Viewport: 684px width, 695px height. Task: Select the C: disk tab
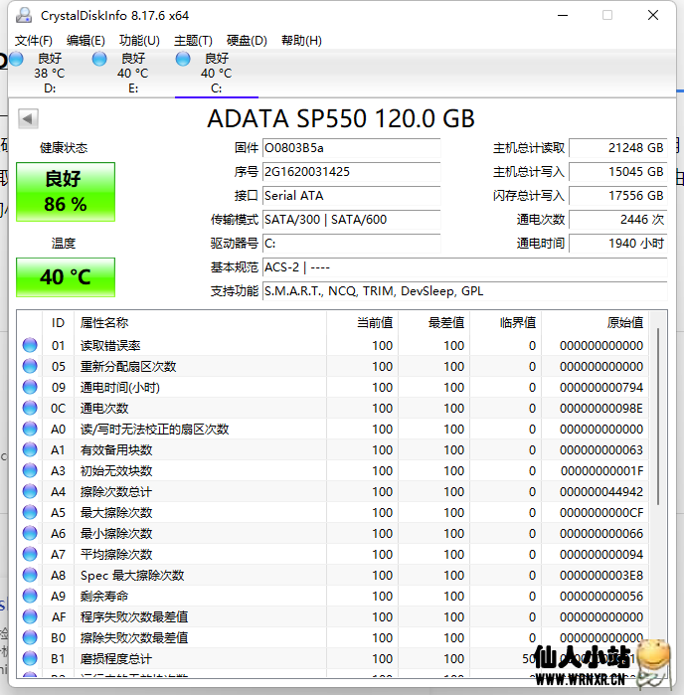[x=217, y=74]
